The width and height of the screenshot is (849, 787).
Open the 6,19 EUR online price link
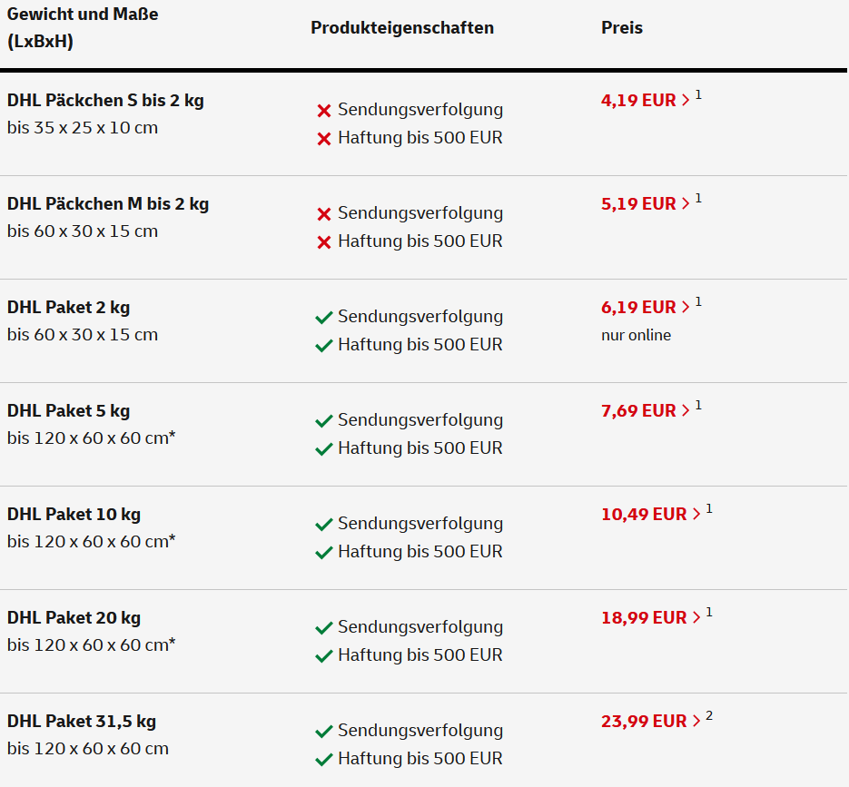click(645, 307)
